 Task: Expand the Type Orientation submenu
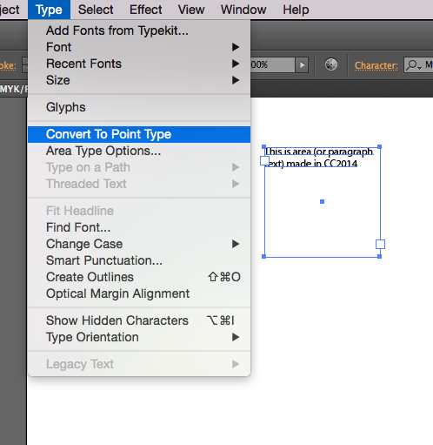139,337
